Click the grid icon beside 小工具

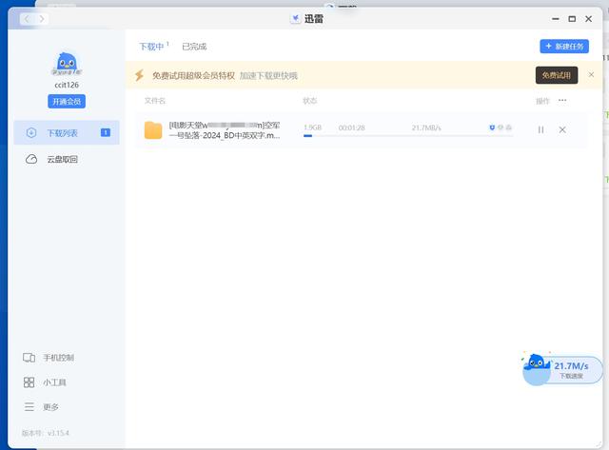click(x=29, y=382)
